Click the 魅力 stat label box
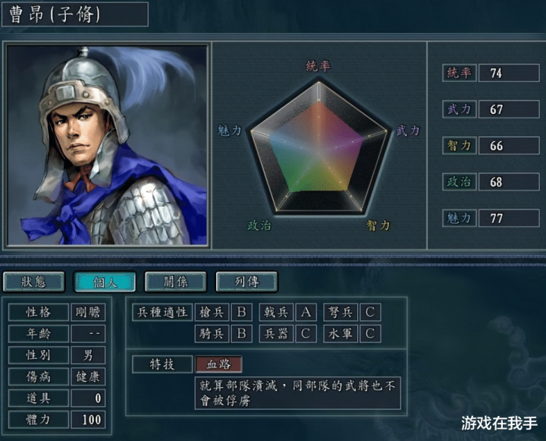 (x=460, y=219)
